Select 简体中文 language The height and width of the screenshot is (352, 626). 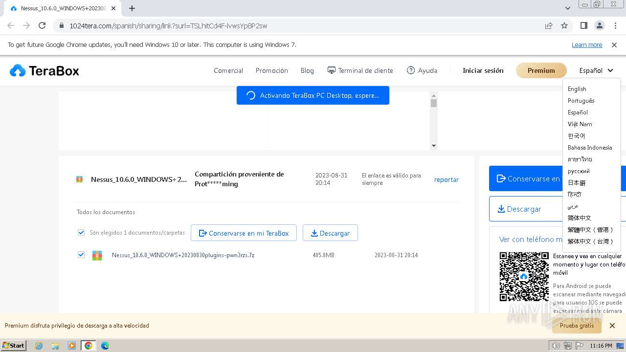(580, 218)
